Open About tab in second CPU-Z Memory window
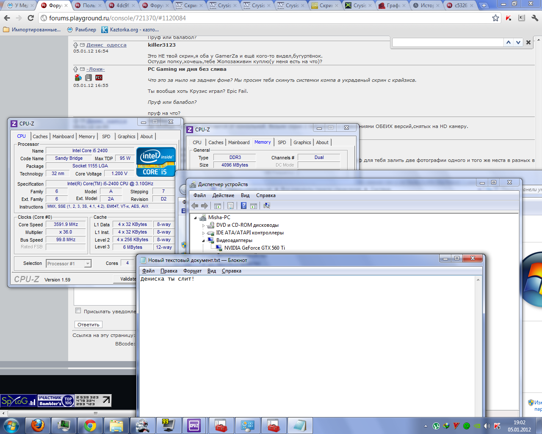This screenshot has height=434, width=542. click(x=322, y=142)
